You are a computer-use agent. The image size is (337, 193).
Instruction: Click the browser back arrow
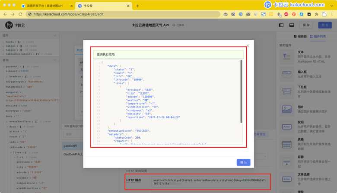pos(5,14)
